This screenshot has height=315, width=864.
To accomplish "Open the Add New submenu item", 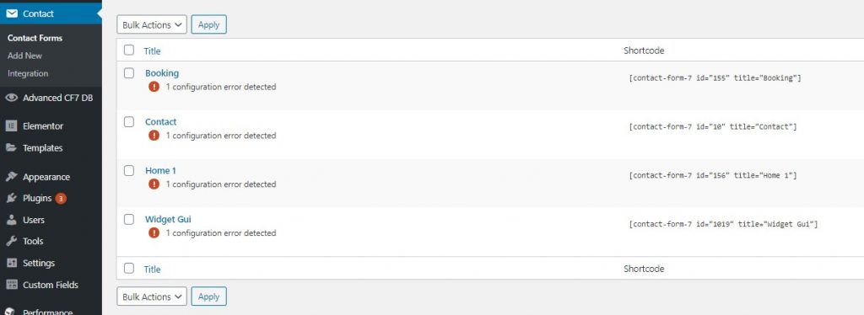I will 24,56.
